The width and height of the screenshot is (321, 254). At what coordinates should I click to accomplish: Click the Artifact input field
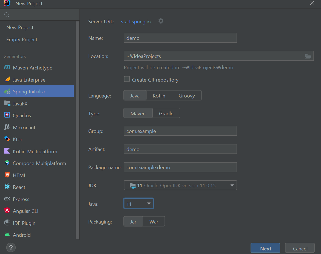[x=180, y=149]
